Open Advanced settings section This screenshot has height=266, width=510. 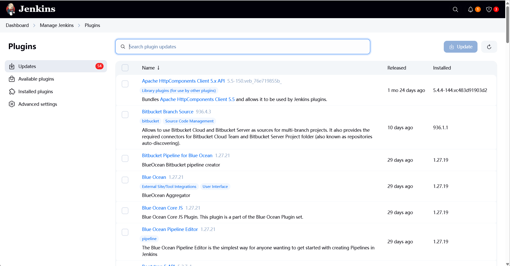[56, 104]
